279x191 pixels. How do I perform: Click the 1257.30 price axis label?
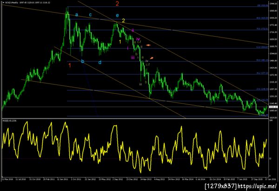click(x=273, y=89)
